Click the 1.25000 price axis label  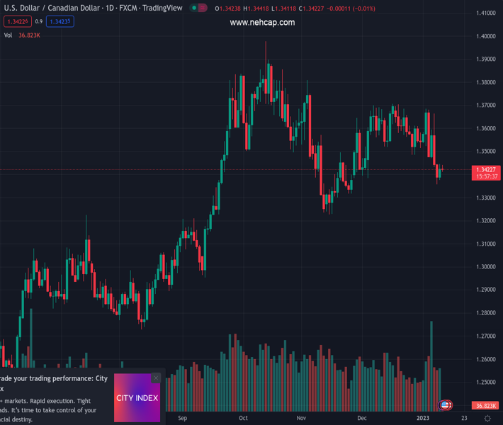486,382
